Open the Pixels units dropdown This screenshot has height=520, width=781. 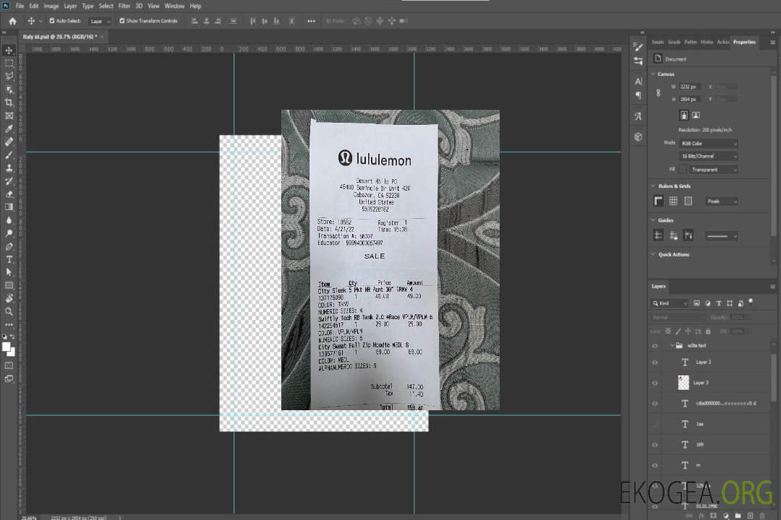tap(722, 201)
